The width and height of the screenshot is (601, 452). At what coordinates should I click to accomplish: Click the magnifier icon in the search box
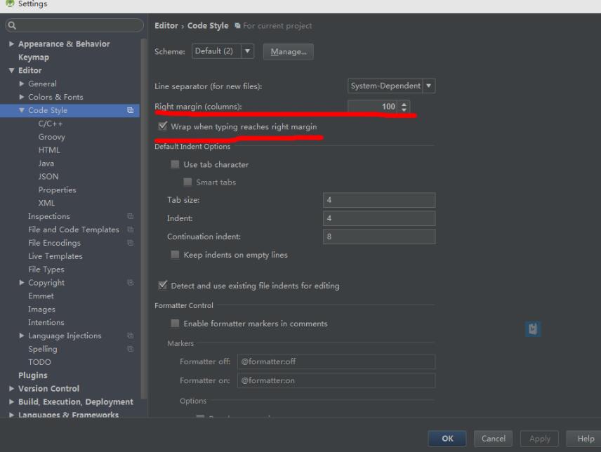pyautogui.click(x=11, y=24)
